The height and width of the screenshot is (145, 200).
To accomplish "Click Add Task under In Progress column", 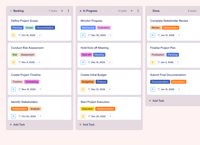I will click(x=87, y=124).
